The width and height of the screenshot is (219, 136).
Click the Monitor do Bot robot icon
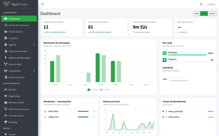[x=6, y=103]
